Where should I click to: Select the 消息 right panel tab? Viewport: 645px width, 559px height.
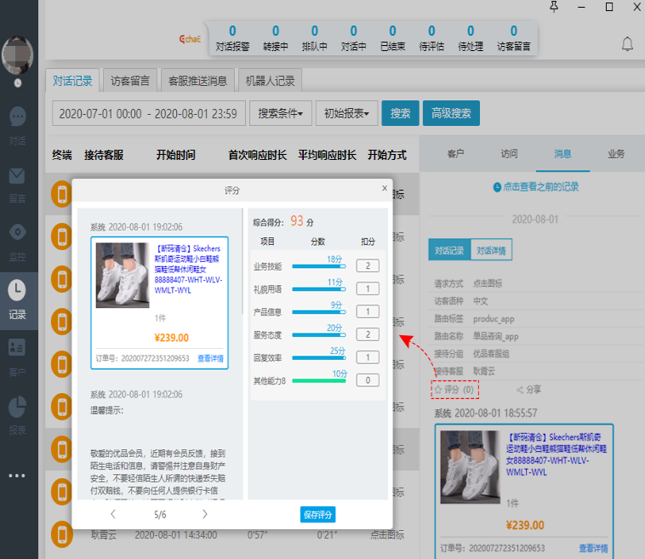click(x=562, y=154)
